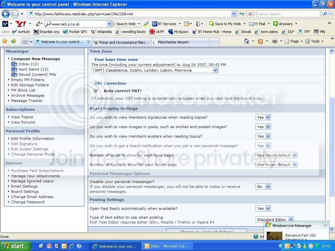The width and height of the screenshot is (335, 251).
Task: Click the Refresh page icon
Action: [x=242, y=14]
